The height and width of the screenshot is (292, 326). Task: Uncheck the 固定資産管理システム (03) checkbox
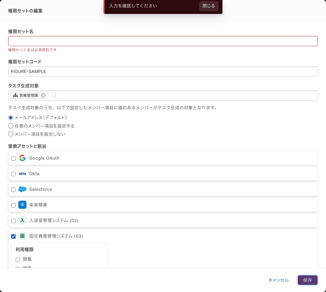(x=13, y=236)
